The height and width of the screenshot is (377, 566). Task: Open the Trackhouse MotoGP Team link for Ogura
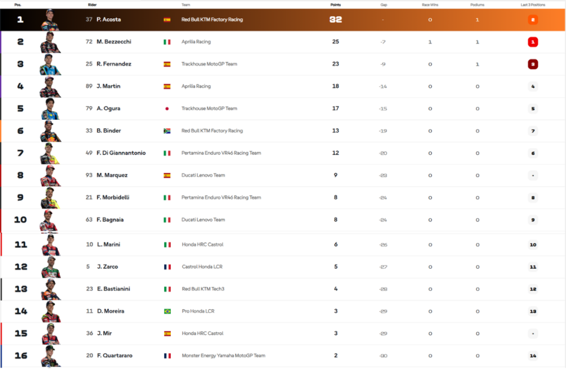click(209, 109)
